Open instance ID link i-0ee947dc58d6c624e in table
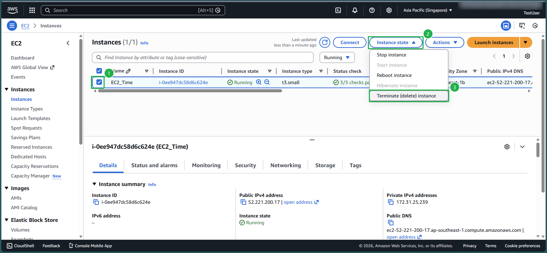The height and width of the screenshot is (253, 547). point(183,82)
